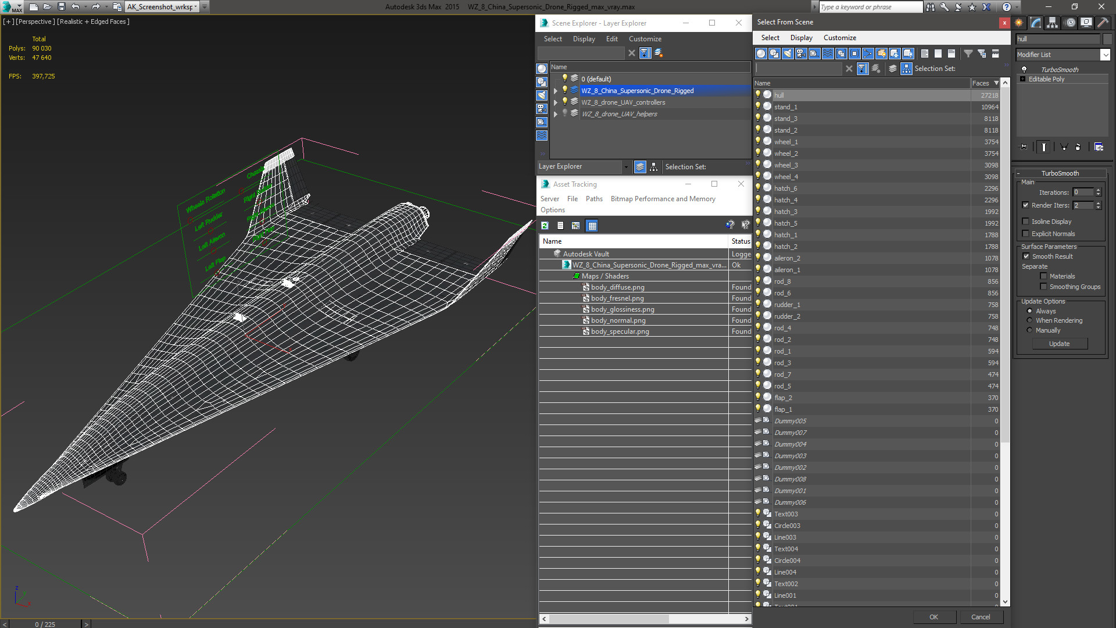This screenshot has width=1116, height=628.
Task: Open the Hierarchy command panel tab
Action: (x=1053, y=23)
